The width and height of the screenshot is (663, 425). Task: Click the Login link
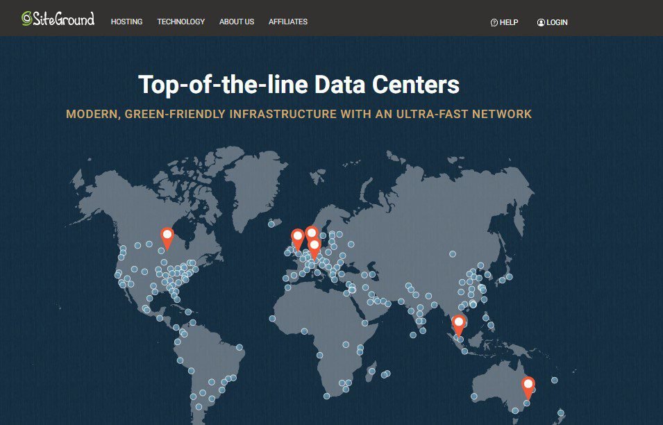[552, 22]
